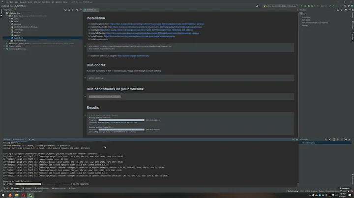Click Expand All icon in Project panel
The height and width of the screenshot is (198, 354).
tap(69, 10)
